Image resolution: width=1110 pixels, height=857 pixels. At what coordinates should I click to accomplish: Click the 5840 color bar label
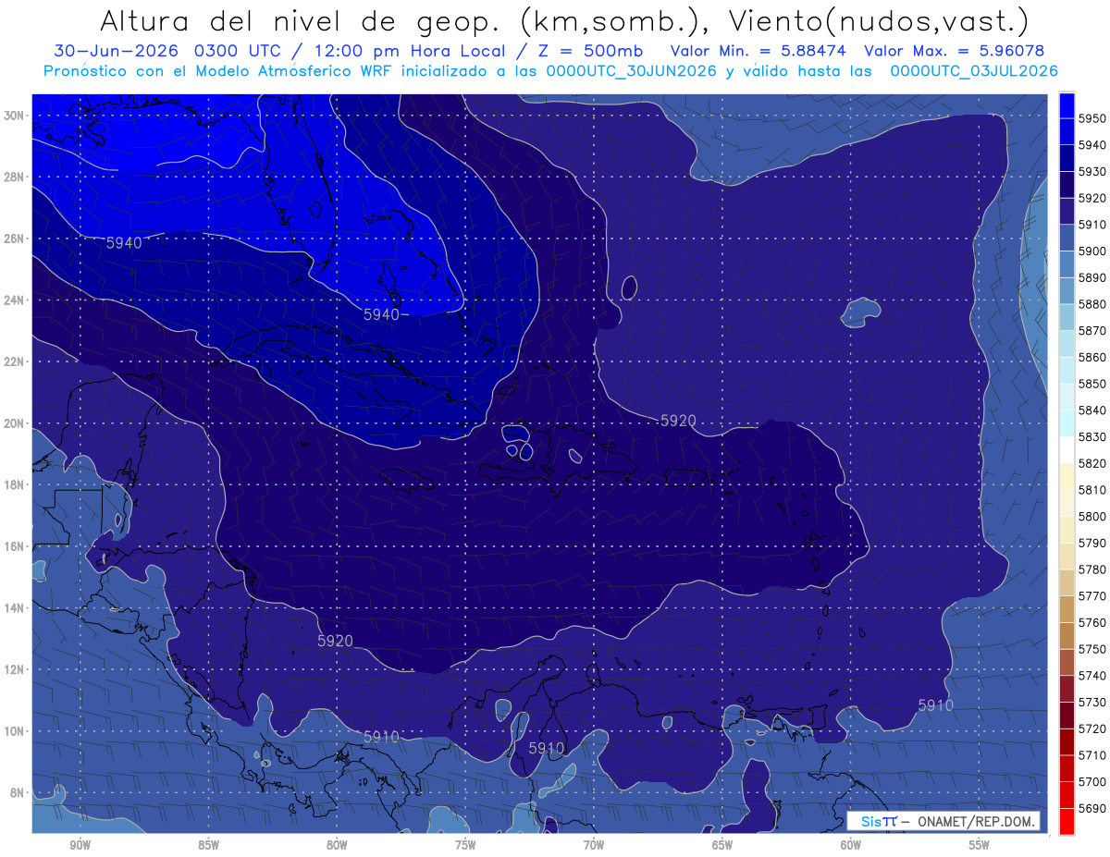pos(1092,410)
